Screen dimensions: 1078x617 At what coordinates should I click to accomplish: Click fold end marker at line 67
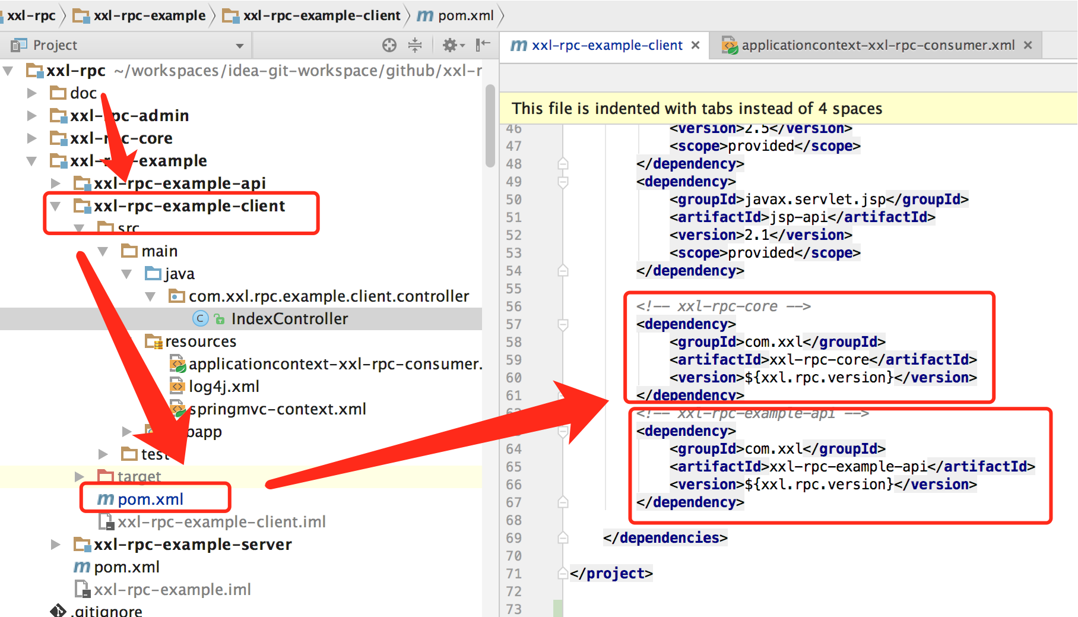click(x=563, y=502)
